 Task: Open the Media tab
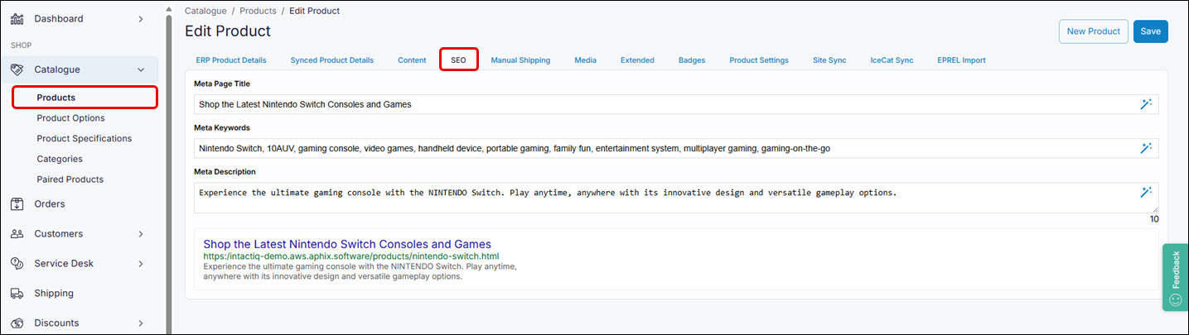coord(585,60)
